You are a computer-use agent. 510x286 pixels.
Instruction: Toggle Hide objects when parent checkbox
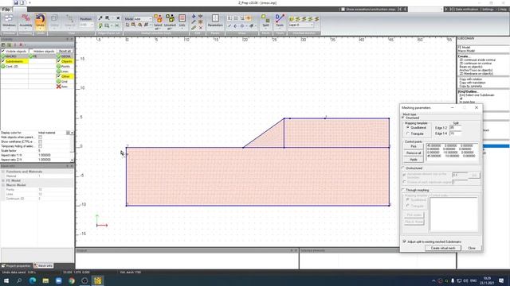pyautogui.click(x=40, y=137)
